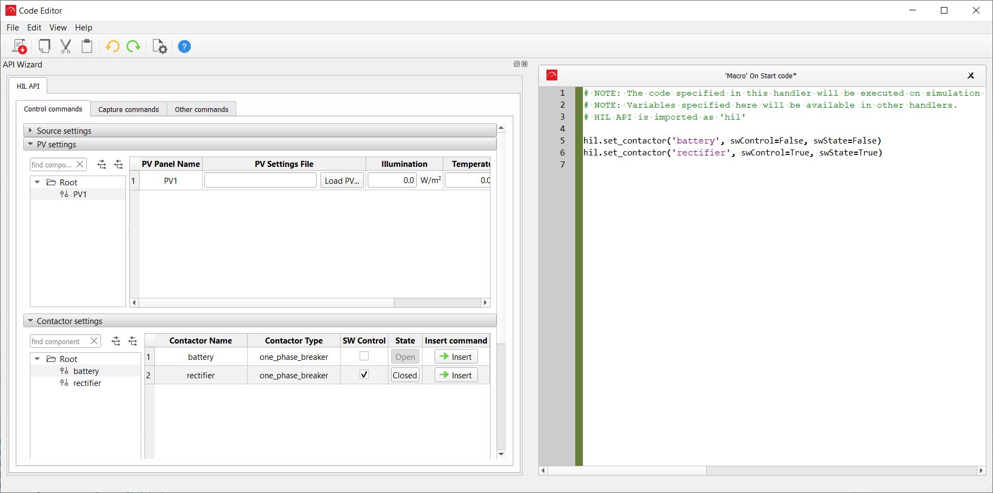
Task: Open the blue help question mark icon
Action: pyautogui.click(x=185, y=47)
